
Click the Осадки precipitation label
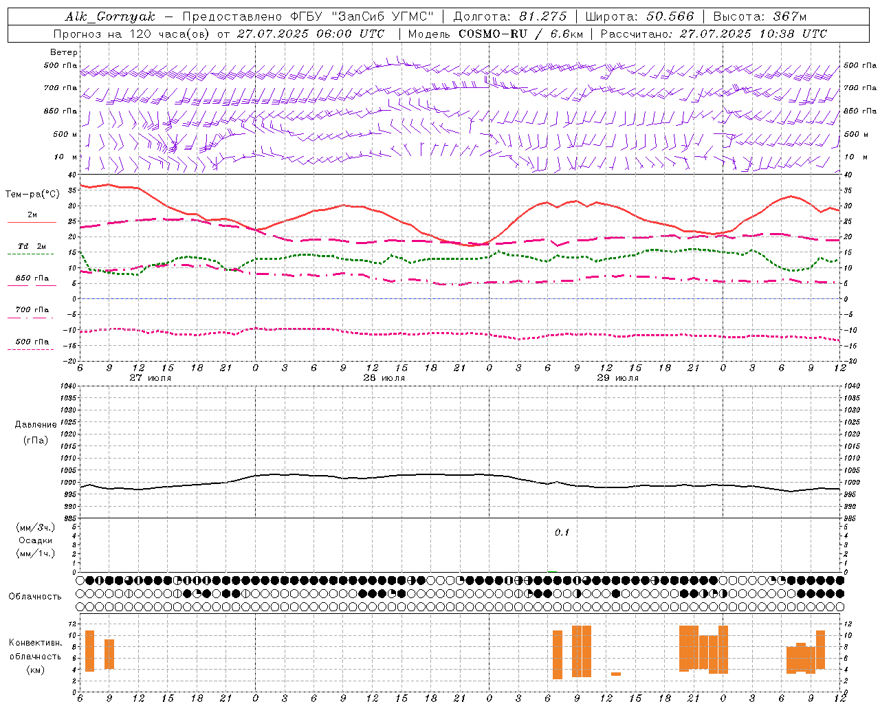pos(36,540)
